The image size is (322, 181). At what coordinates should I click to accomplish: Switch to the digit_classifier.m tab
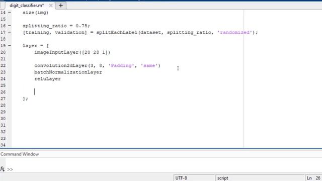(x=27, y=6)
